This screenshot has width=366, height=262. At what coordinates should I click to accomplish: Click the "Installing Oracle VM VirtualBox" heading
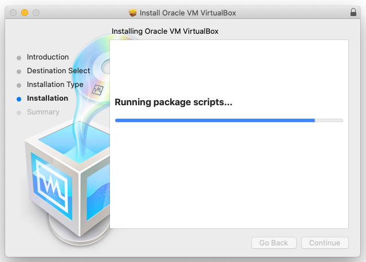pyautogui.click(x=165, y=31)
